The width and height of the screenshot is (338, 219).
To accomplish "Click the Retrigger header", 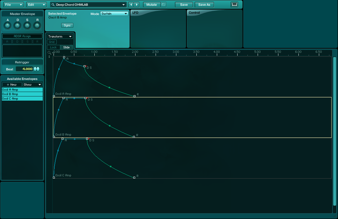I will coord(22,62).
